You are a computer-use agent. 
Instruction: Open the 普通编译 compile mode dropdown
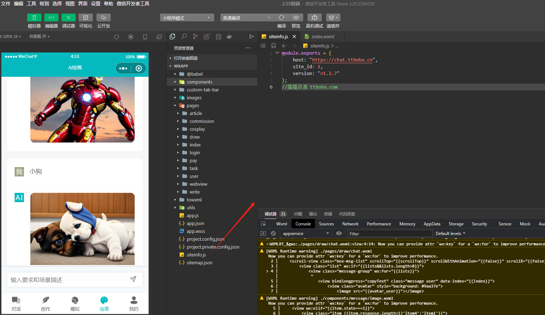pyautogui.click(x=247, y=17)
